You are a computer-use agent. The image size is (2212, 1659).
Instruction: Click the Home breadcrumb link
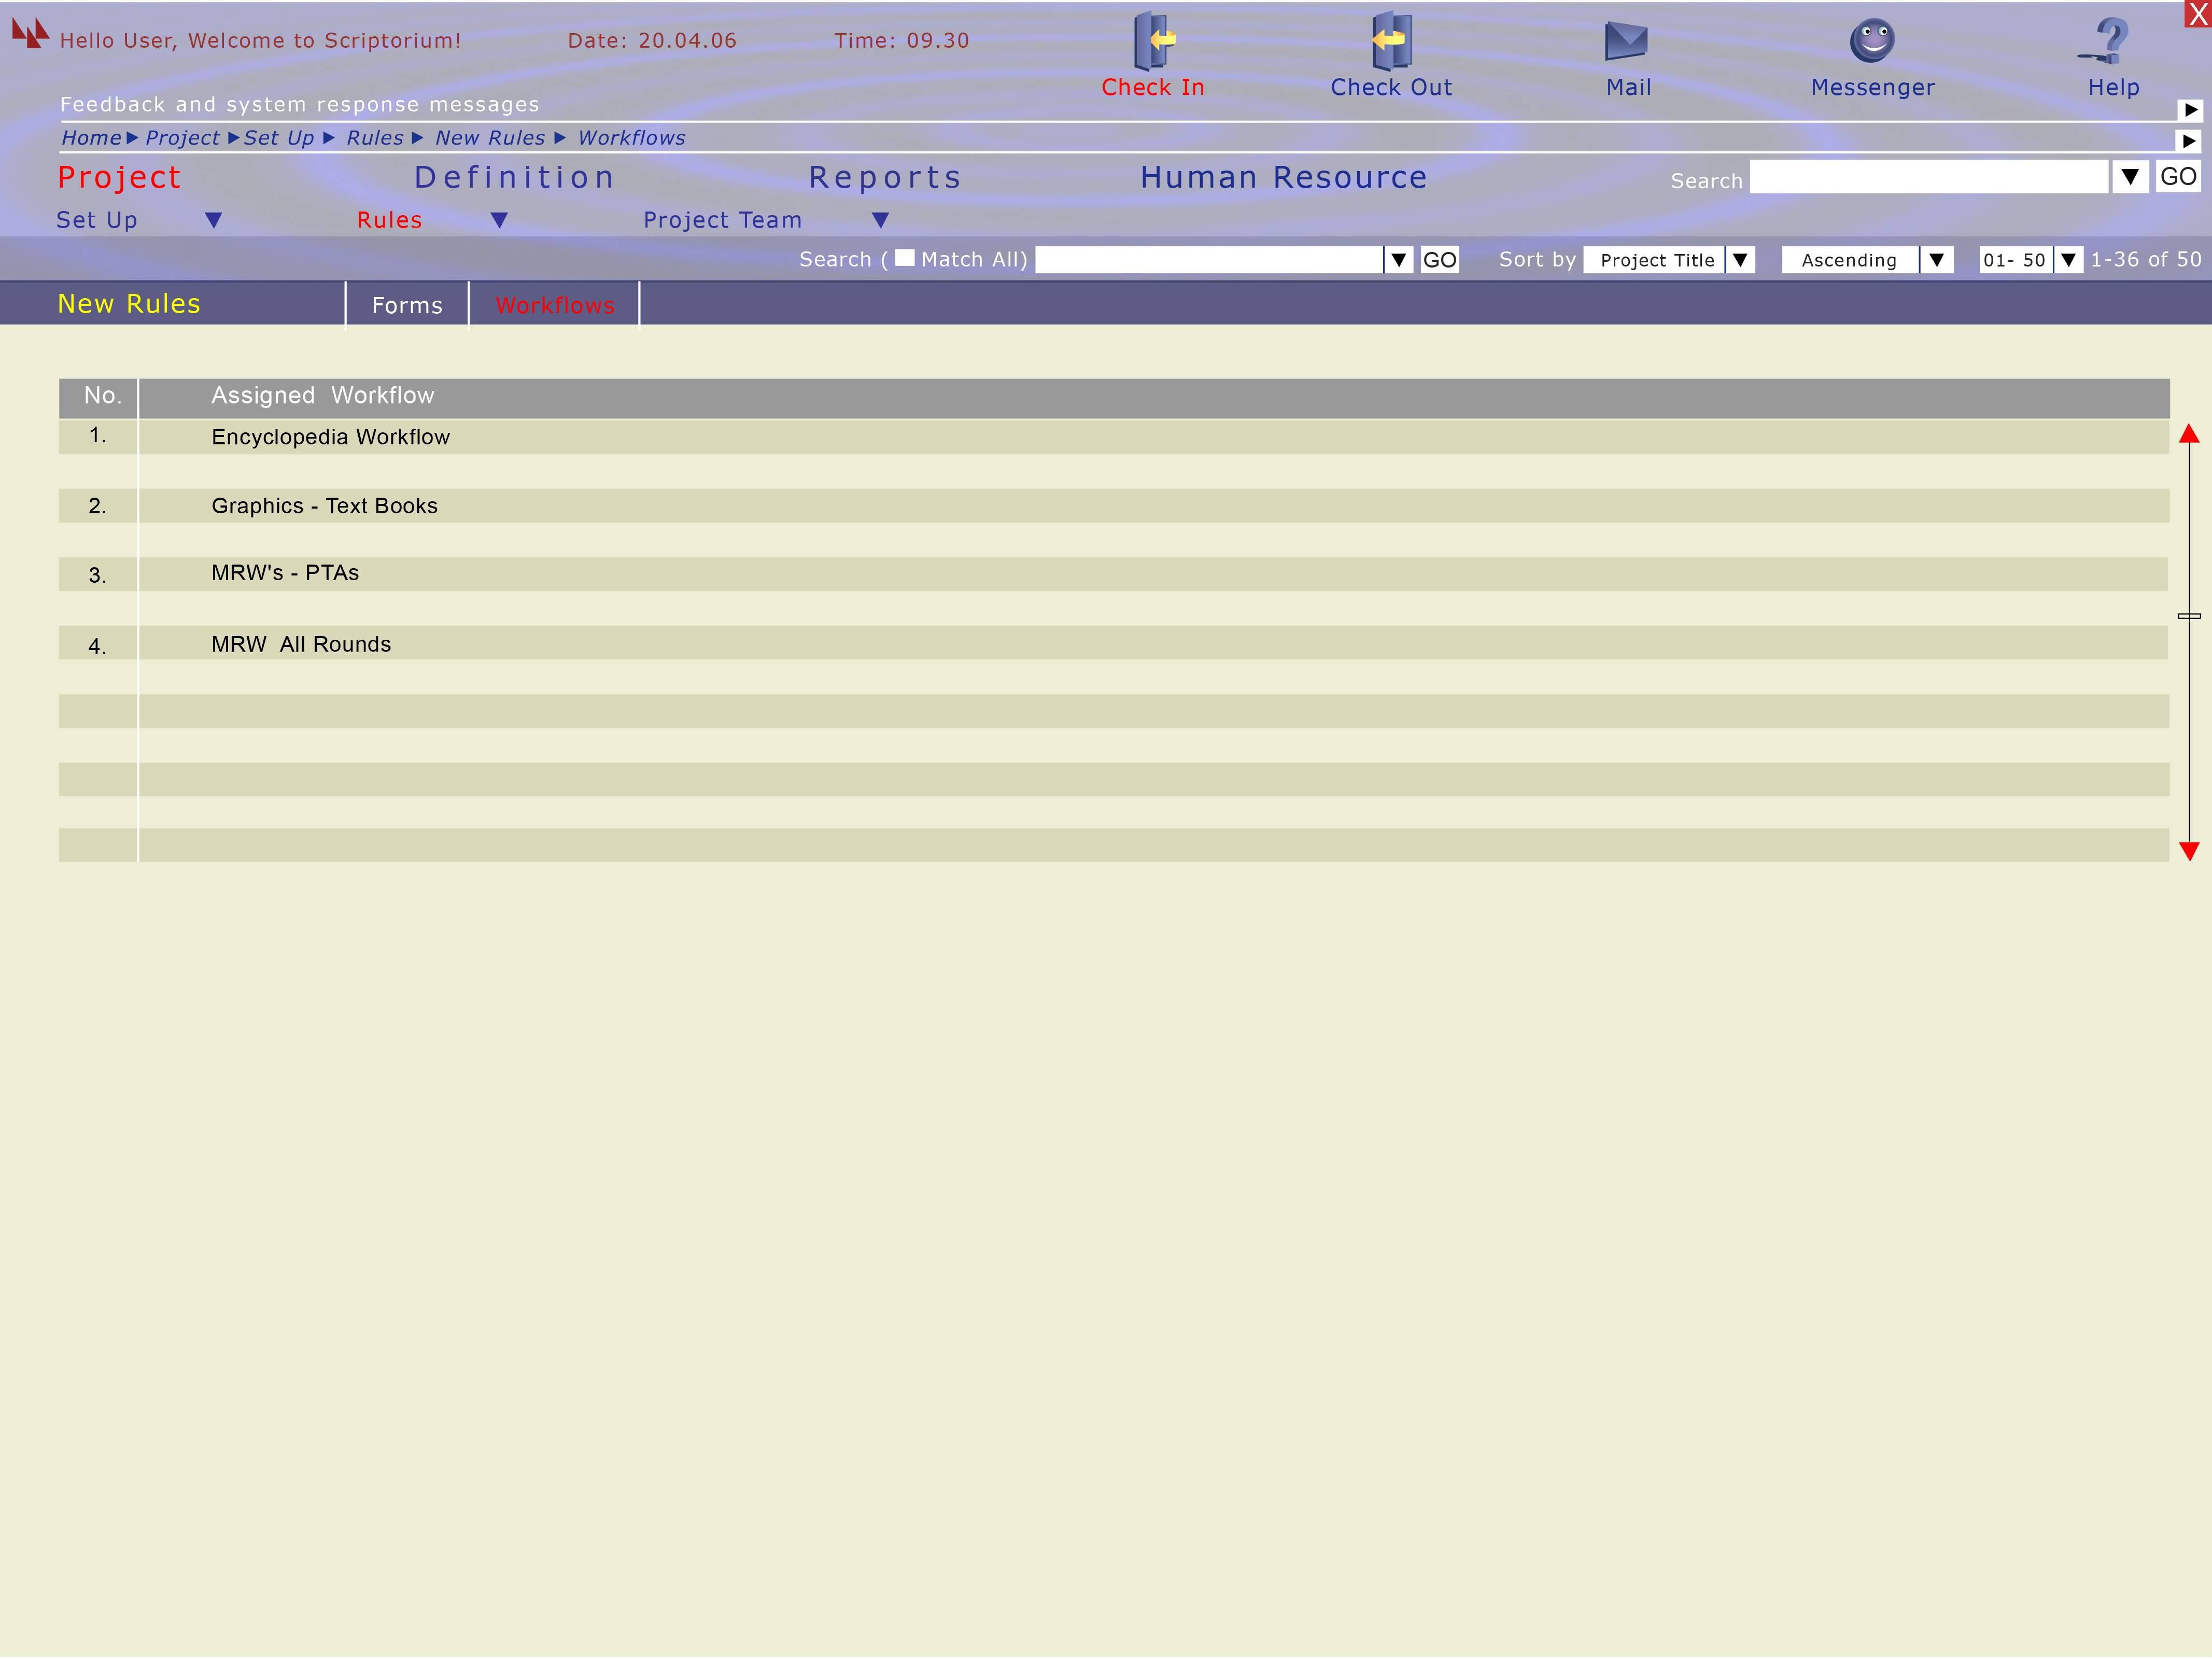91,138
